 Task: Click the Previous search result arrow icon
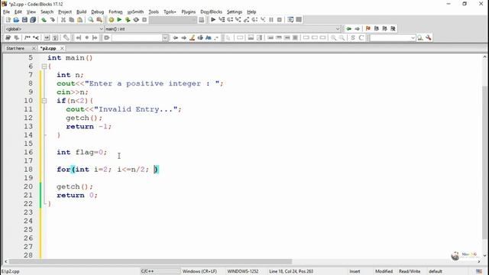click(176, 37)
